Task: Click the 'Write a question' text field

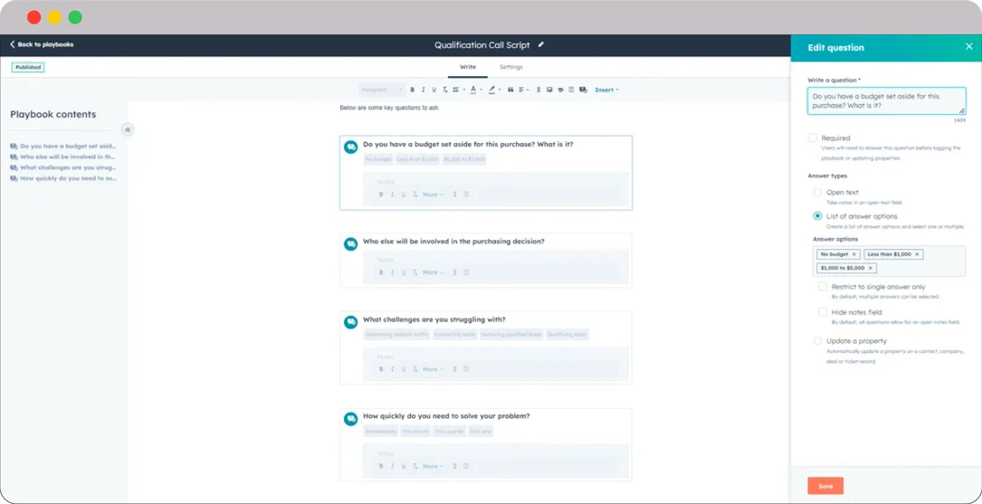Action: [x=886, y=100]
